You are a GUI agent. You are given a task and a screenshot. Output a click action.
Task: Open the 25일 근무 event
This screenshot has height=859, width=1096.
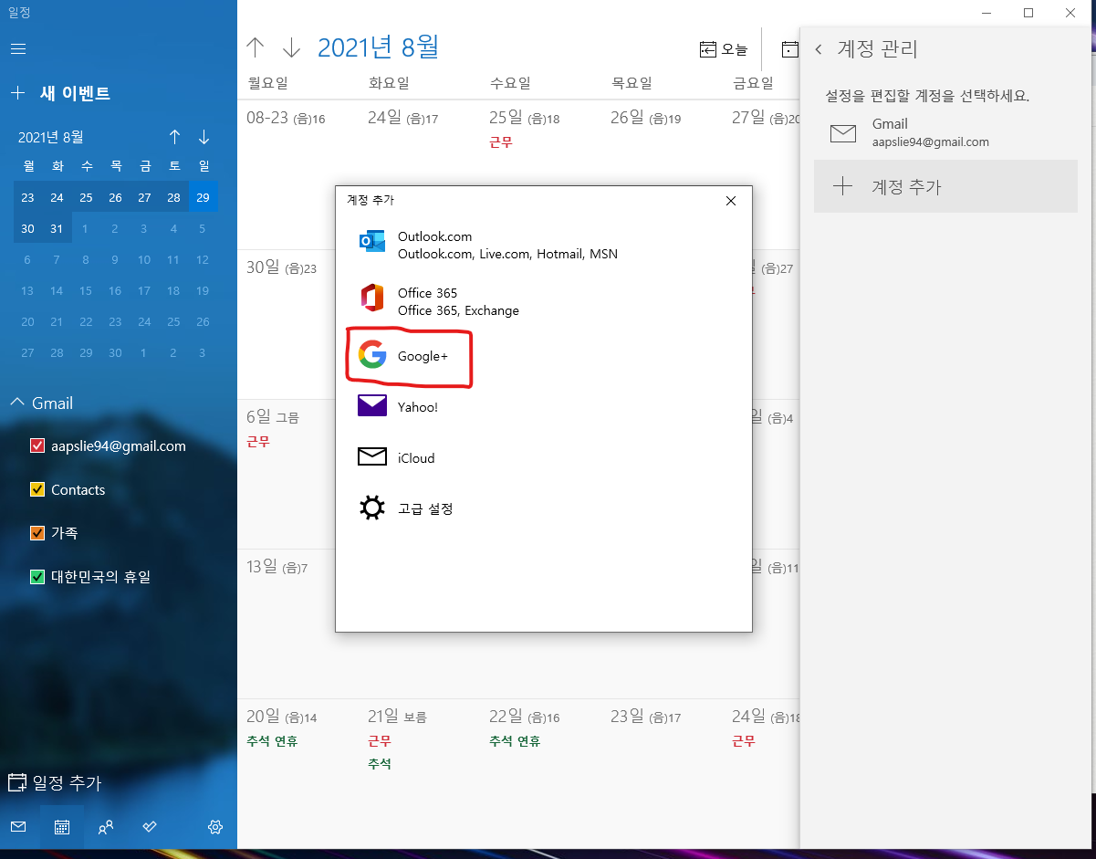pos(501,143)
